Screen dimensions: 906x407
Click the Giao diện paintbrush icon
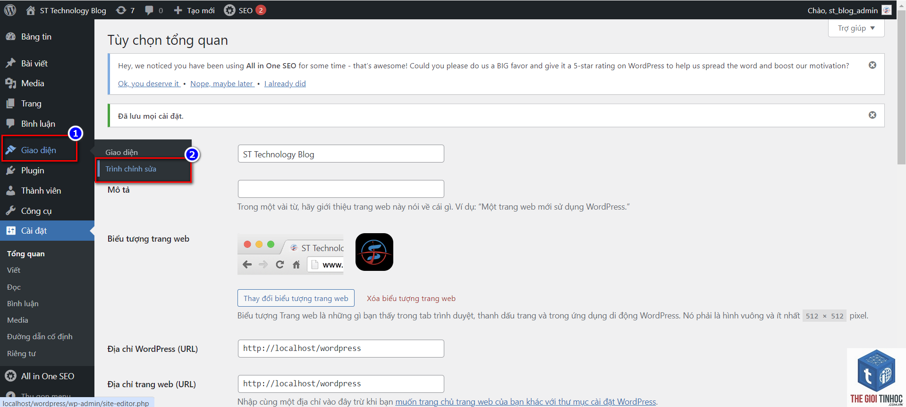tap(10, 150)
